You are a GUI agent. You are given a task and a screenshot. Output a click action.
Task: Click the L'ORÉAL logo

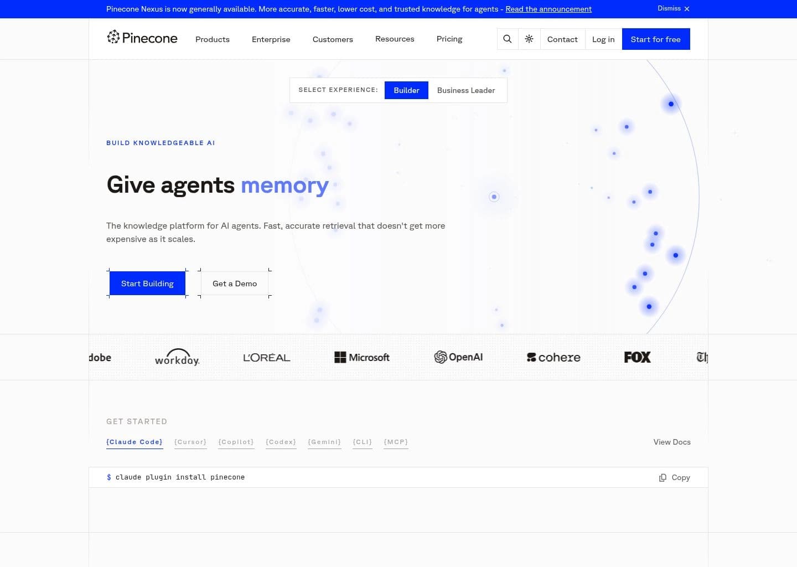pos(267,357)
